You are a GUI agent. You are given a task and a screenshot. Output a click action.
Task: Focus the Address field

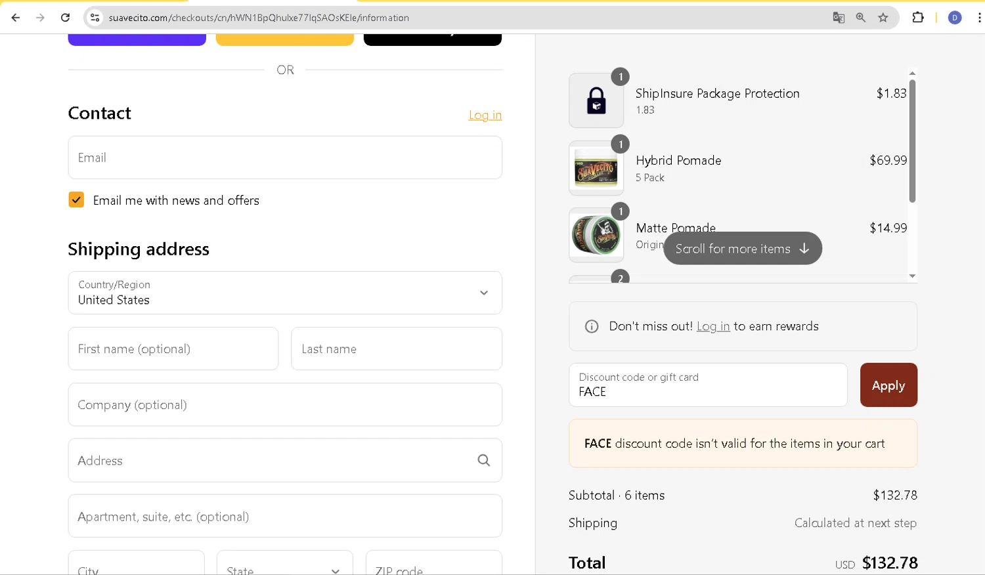pos(285,460)
